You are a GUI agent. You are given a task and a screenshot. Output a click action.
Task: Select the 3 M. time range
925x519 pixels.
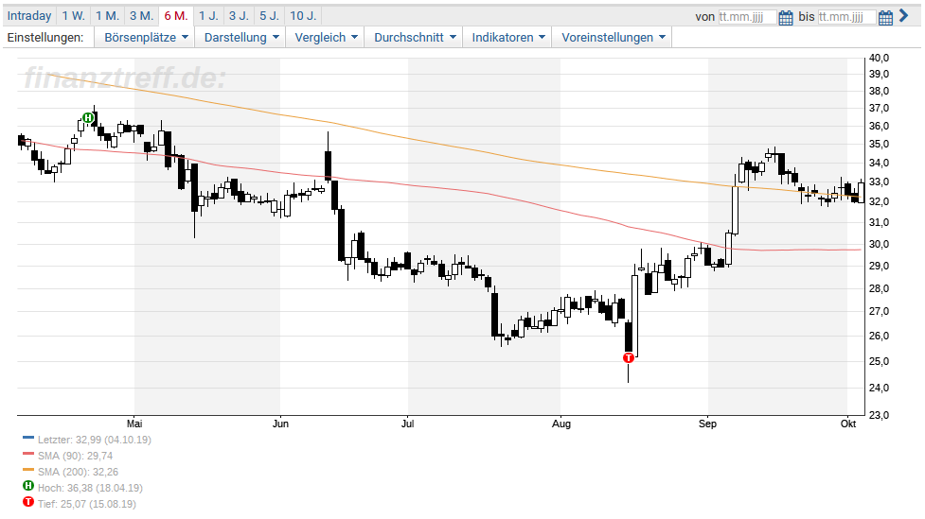[x=142, y=16]
